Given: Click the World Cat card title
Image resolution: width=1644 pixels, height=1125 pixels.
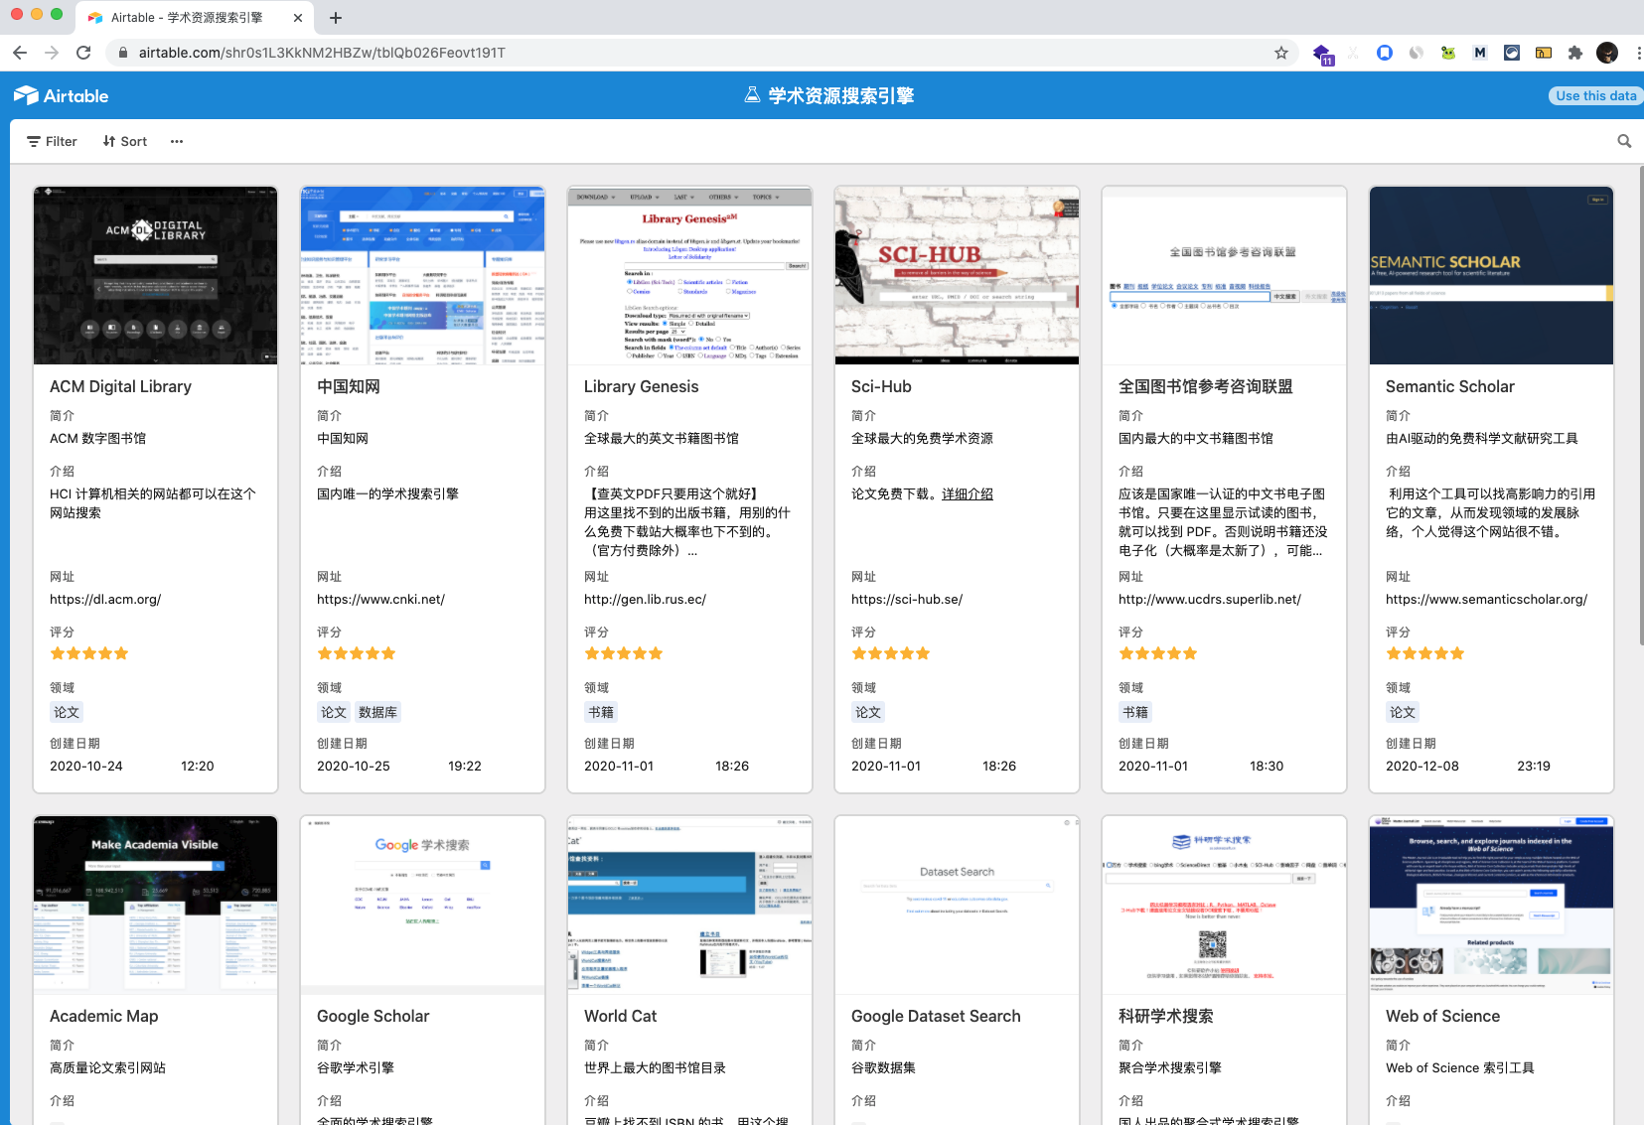Looking at the screenshot, I should 621,1016.
